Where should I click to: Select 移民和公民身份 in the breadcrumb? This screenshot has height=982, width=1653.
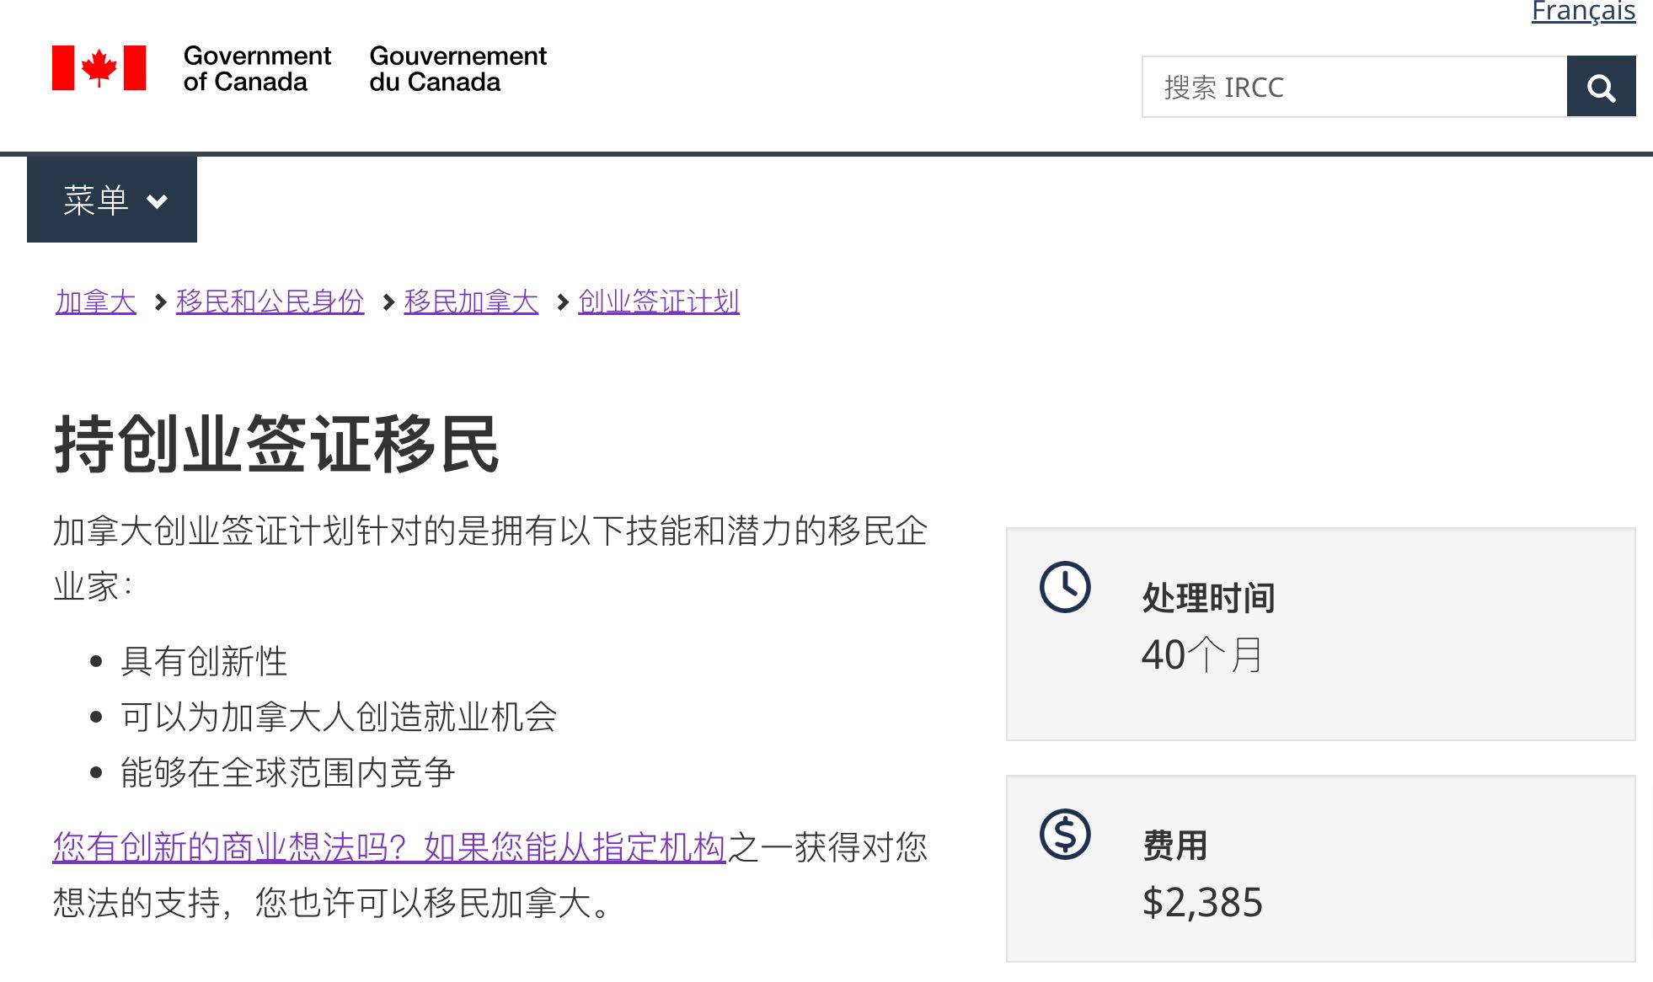pyautogui.click(x=270, y=301)
